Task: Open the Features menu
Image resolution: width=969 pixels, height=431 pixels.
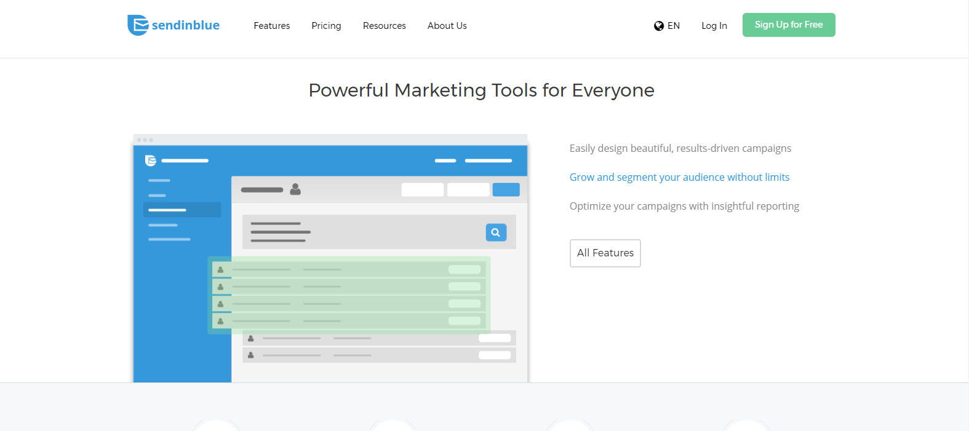Action: point(272,26)
